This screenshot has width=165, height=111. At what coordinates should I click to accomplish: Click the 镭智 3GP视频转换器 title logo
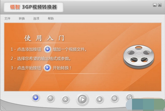(x=34, y=7)
